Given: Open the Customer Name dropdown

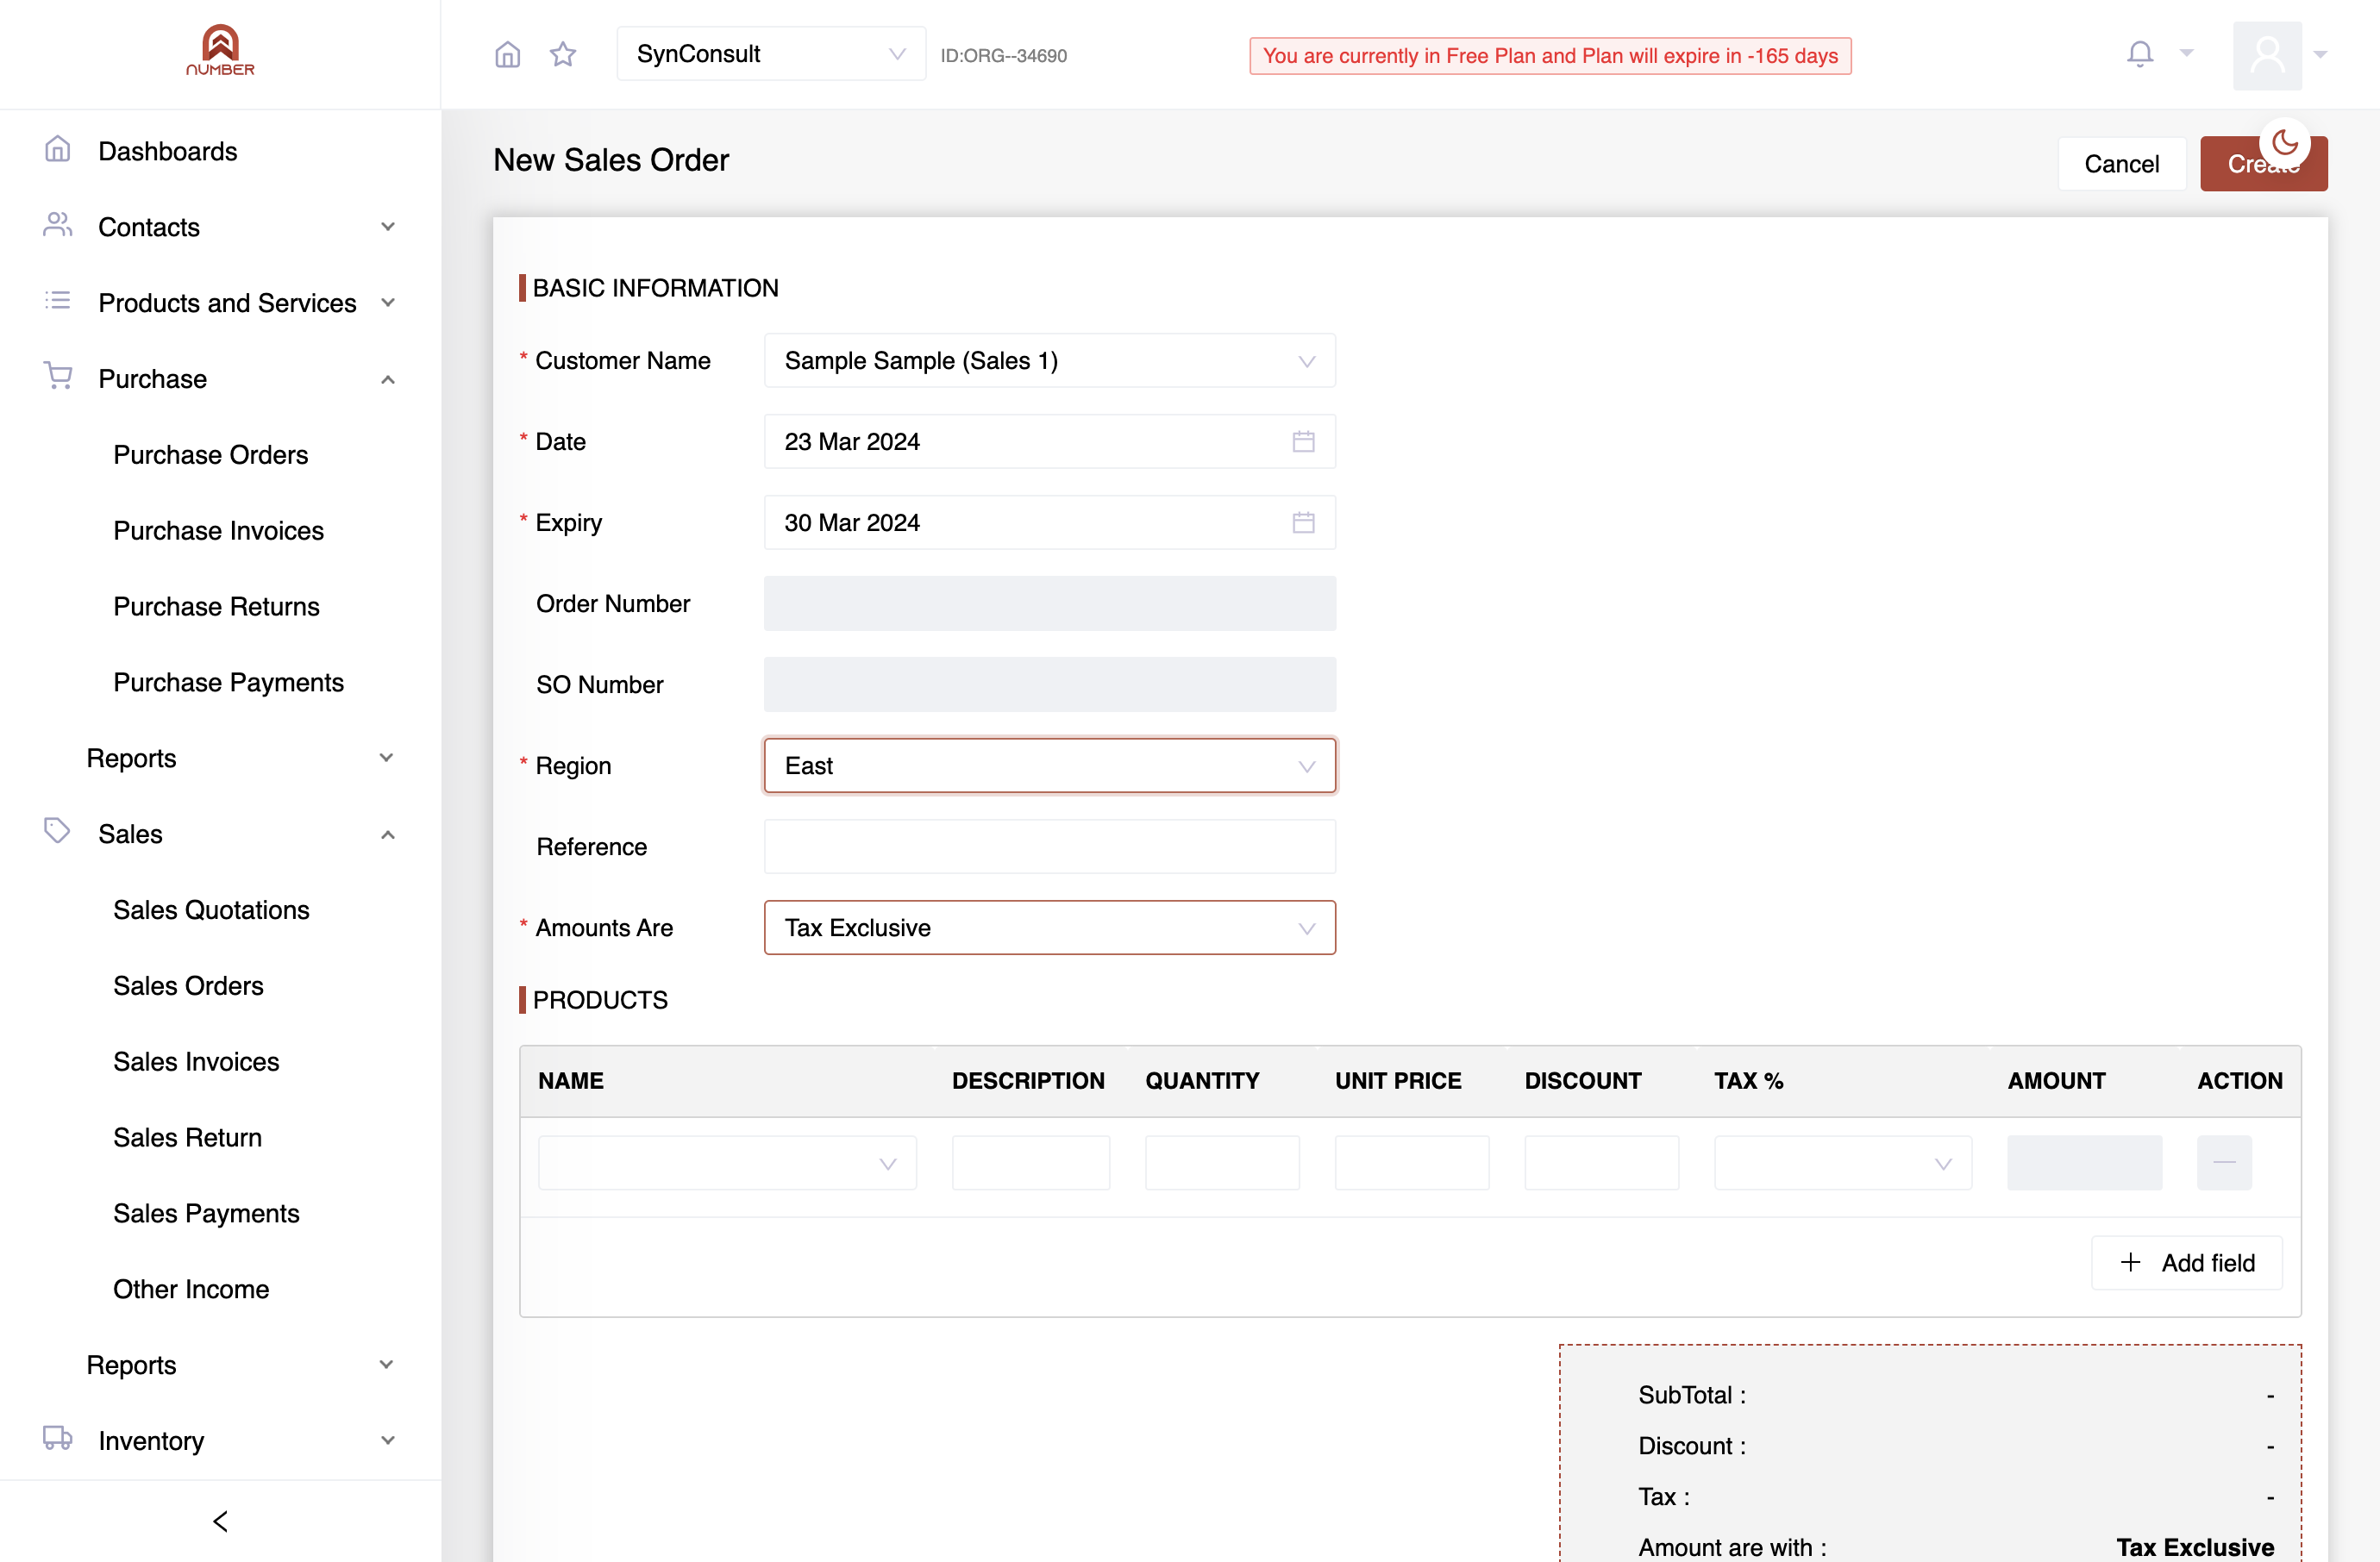Looking at the screenshot, I should click(x=1049, y=361).
